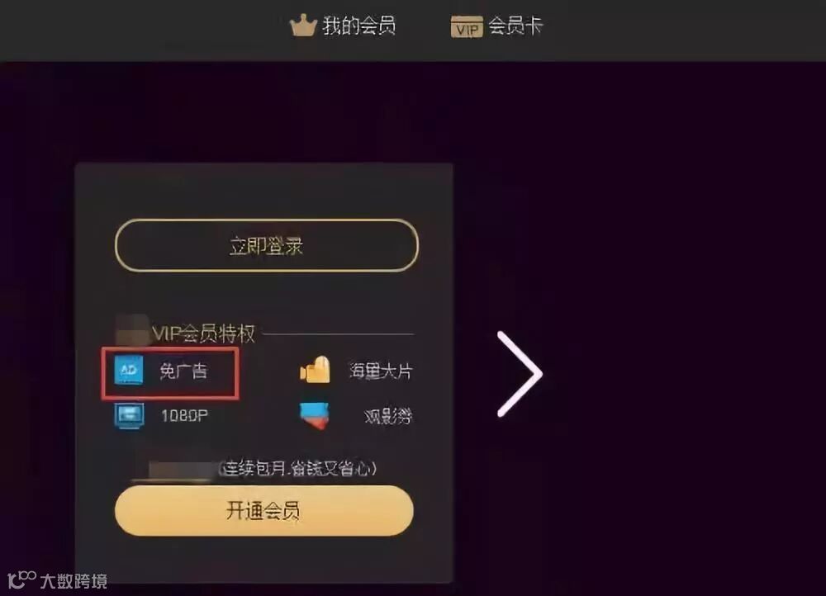Click the blue and red ticket icon

315,416
